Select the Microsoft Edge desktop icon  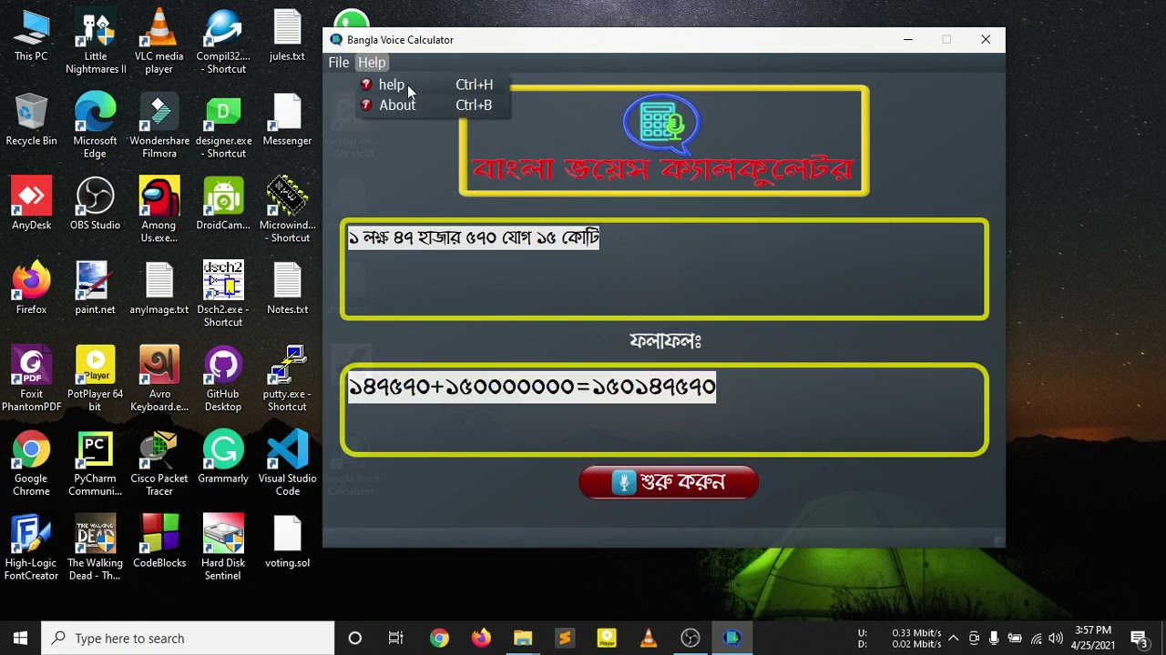point(96,127)
